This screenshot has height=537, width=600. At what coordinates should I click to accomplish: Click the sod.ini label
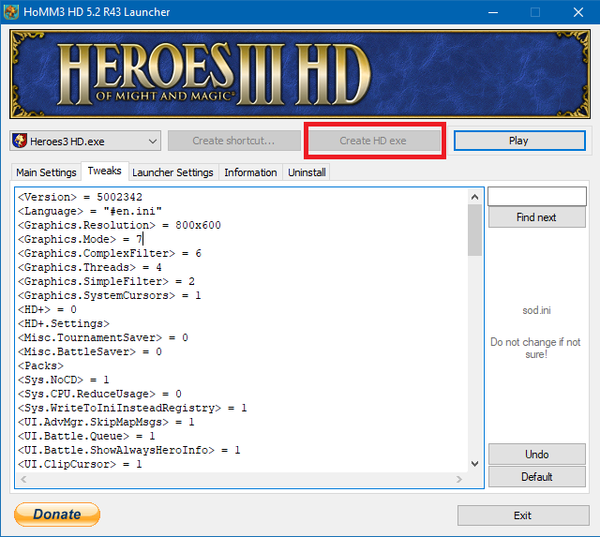click(x=537, y=310)
